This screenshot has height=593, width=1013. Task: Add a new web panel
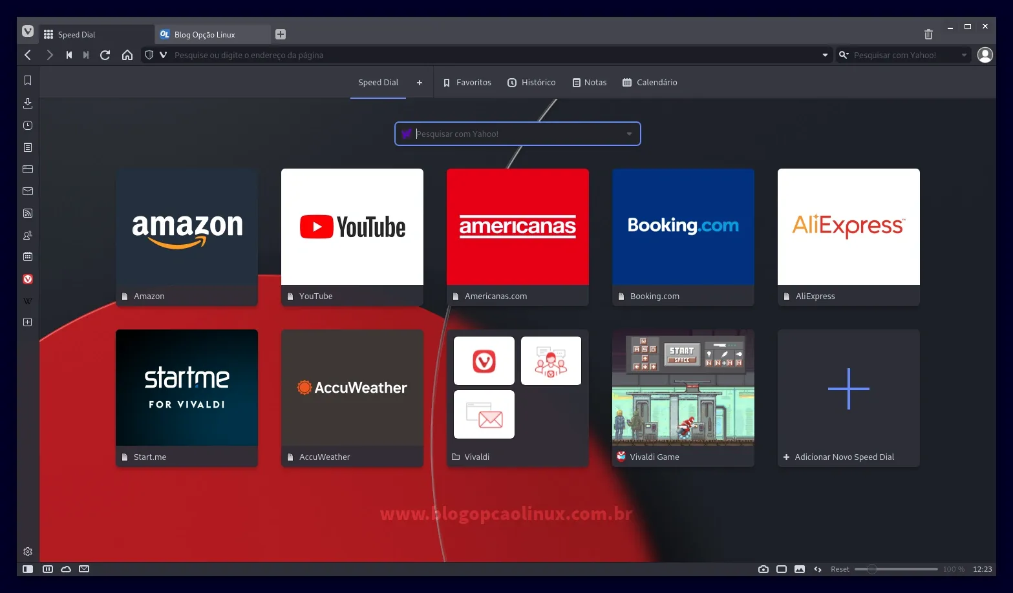pyautogui.click(x=28, y=322)
